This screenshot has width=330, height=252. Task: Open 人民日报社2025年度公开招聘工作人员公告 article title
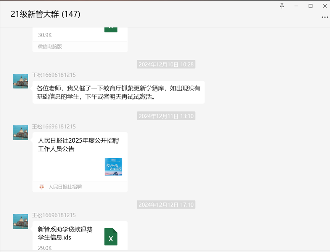(78, 145)
